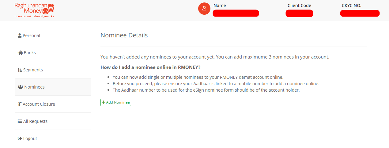Click the Logout exit icon
Screen dimensions: 389x148
pyautogui.click(x=20, y=139)
